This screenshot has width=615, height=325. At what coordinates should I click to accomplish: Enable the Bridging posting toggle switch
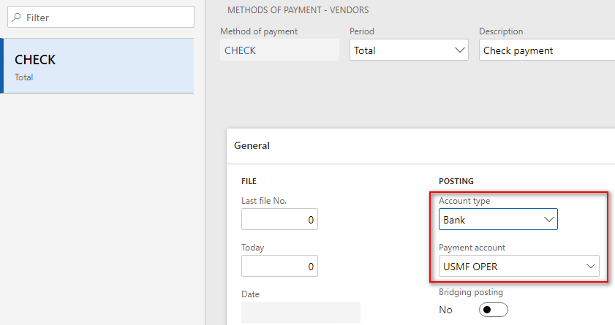[x=493, y=310]
